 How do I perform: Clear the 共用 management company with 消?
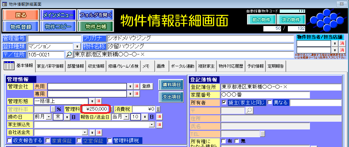(x=136, y=86)
